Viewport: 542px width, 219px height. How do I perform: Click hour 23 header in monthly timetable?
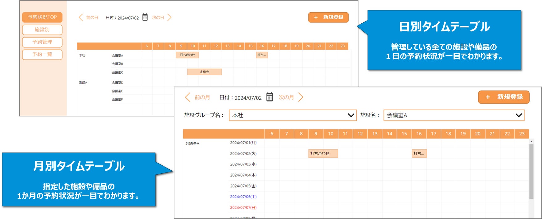522,134
